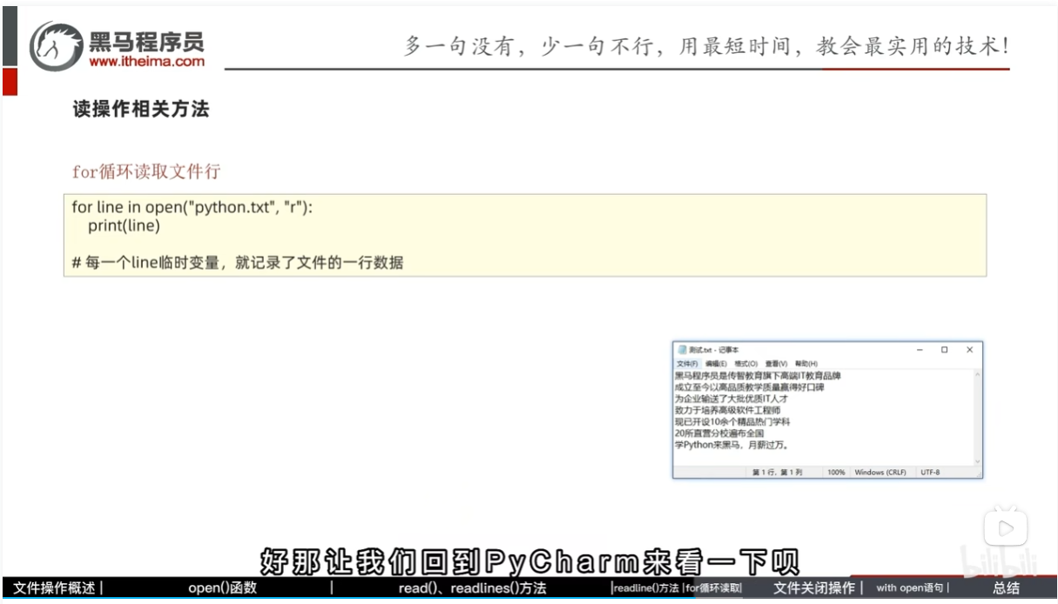Viewport: 1058px width, 604px height.
Task: Close the 测试.txt Notepad window
Action: (x=969, y=350)
